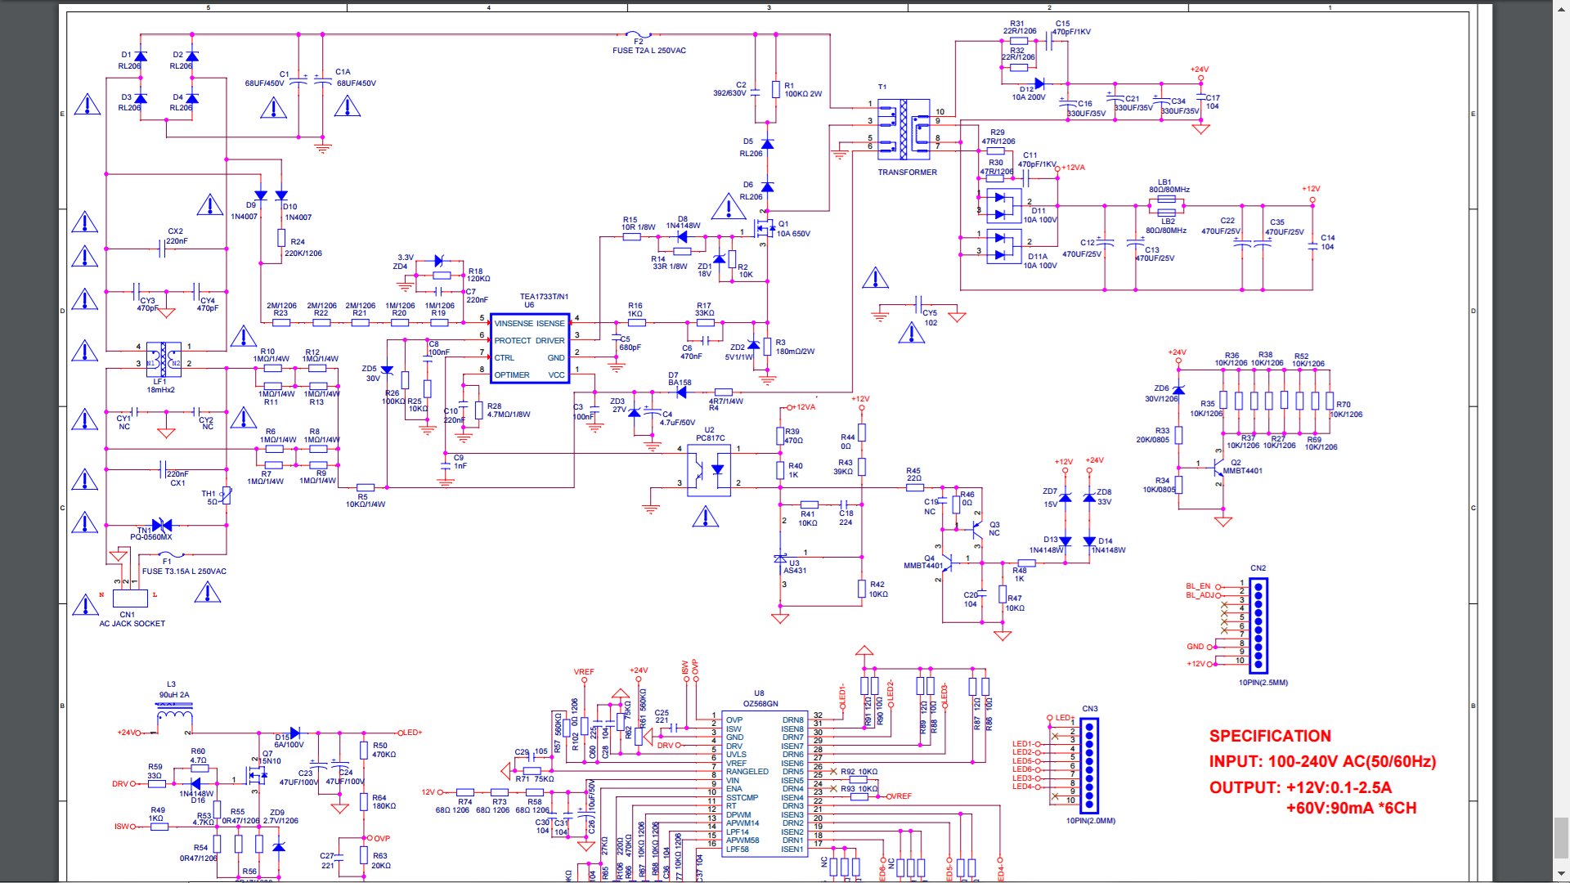
Task: Click the VINSENSE pin name in U6
Action: (514, 324)
